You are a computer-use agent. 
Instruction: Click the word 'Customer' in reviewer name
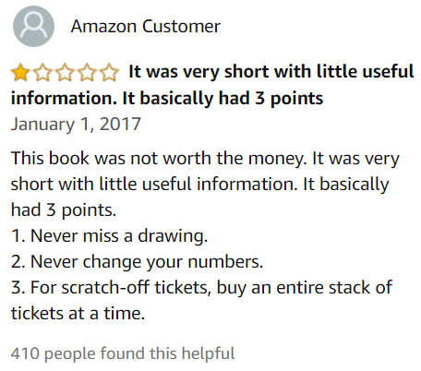click(x=181, y=26)
